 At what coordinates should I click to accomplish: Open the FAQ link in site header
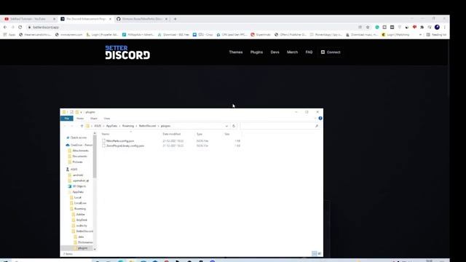(x=309, y=52)
